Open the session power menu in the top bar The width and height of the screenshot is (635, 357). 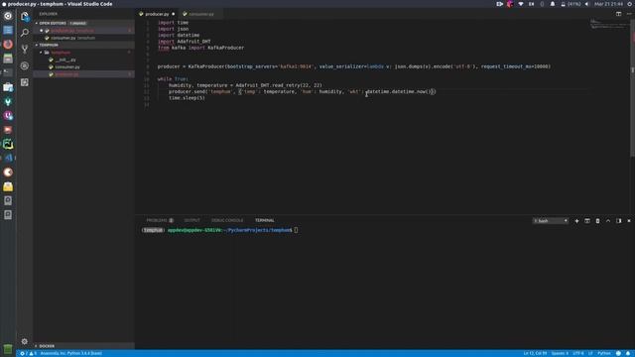click(x=630, y=4)
